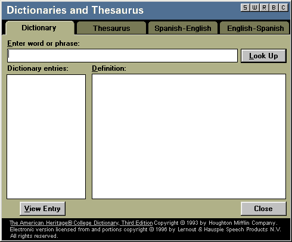Screen dimensions: 292x242
Task: Click the Dictionary entries label
Action: [x=38, y=68]
